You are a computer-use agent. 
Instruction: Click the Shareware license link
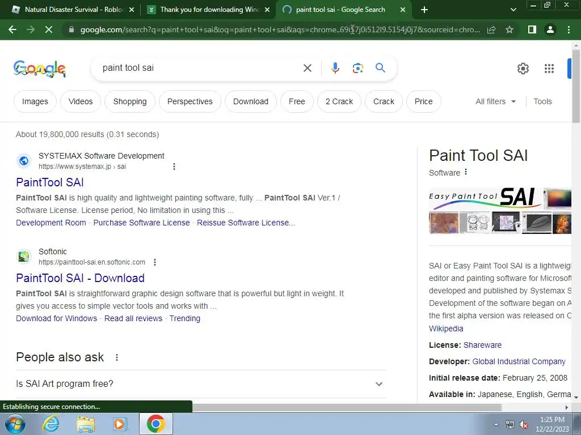pyautogui.click(x=482, y=345)
